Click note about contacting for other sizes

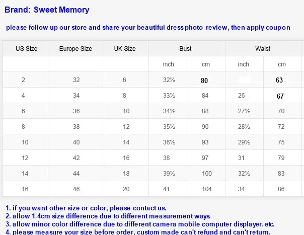[x=86, y=208]
